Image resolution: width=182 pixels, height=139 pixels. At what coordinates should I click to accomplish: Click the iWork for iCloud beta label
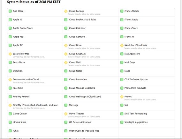pos(136,45)
